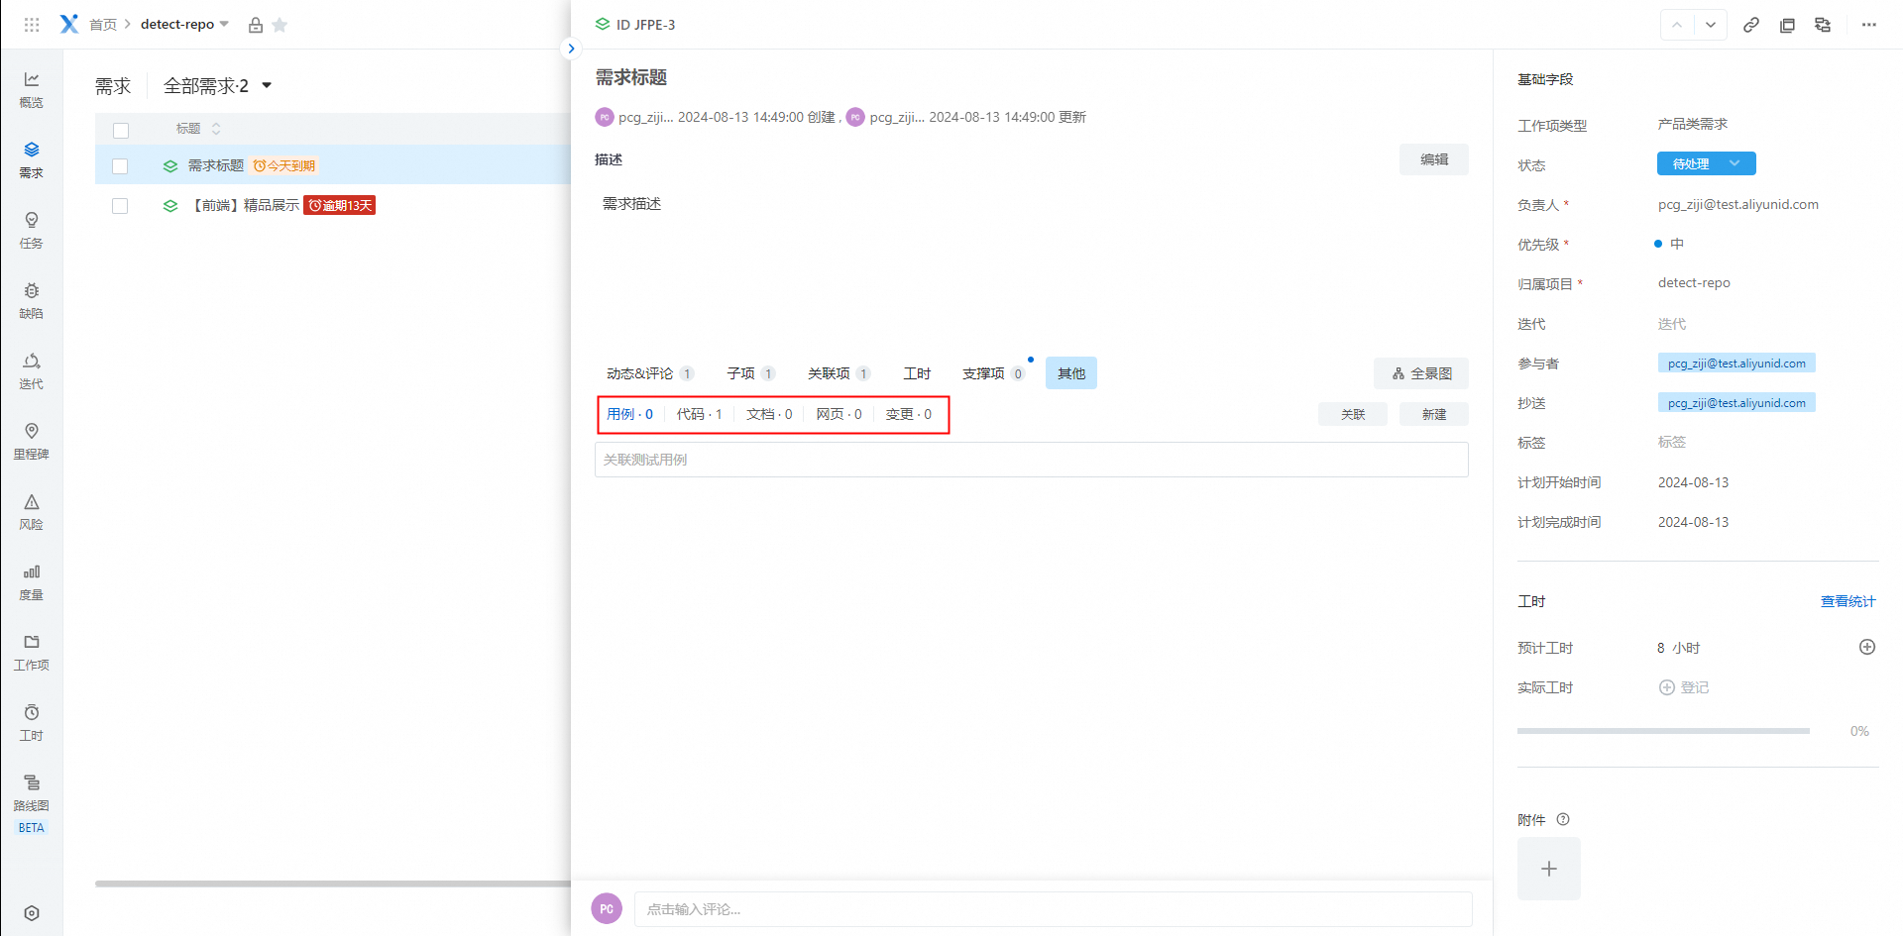
Task: Star the detect-repo project
Action: 280,25
